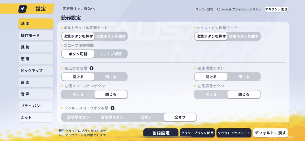The image size is (305, 141).
Task: Set shotgun mode to 攻撃ボタンを離す
Action: [x=244, y=36]
